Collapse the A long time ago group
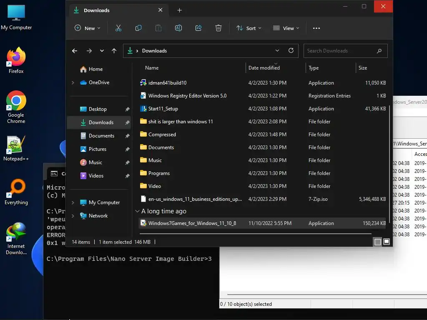Screen dimensions: 427x320 coord(137,211)
